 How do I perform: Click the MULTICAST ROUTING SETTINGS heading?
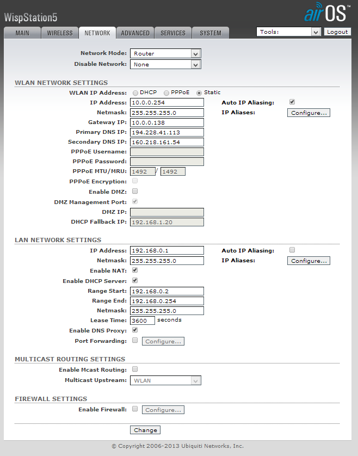coord(70,359)
